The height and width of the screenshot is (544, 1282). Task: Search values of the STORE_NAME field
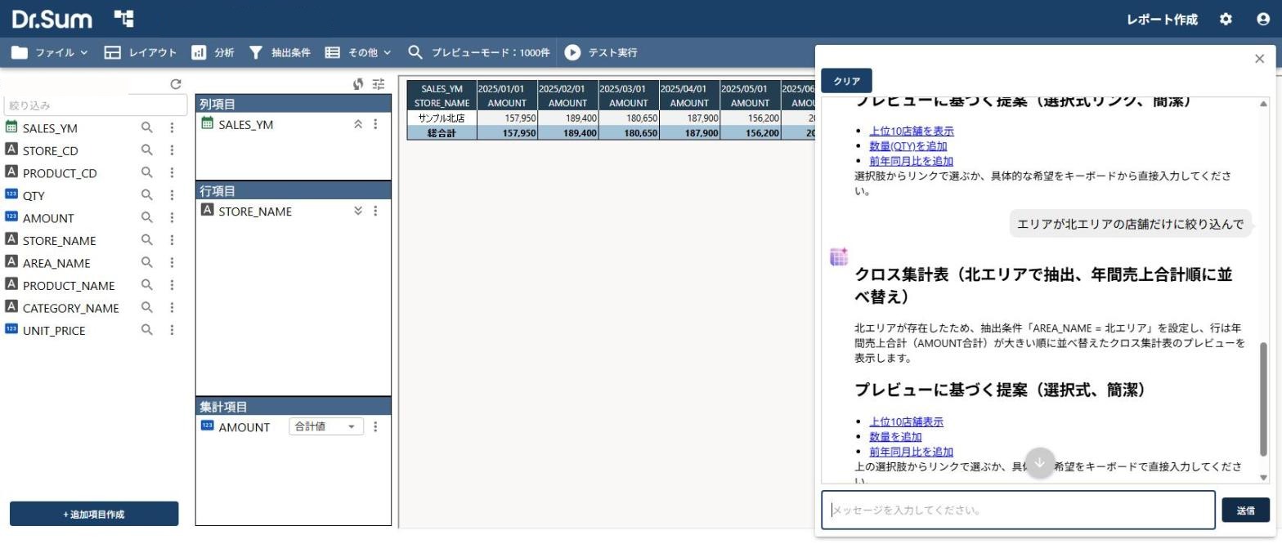point(147,240)
